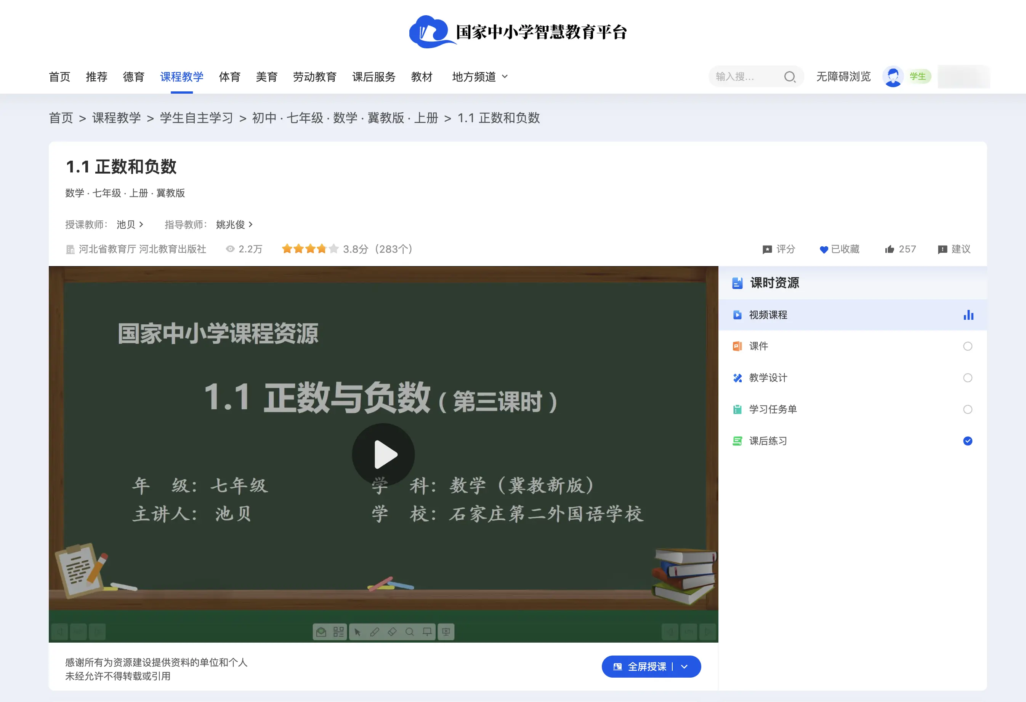Switch to 课程教学 navigation tab
The height and width of the screenshot is (702, 1026).
click(181, 77)
